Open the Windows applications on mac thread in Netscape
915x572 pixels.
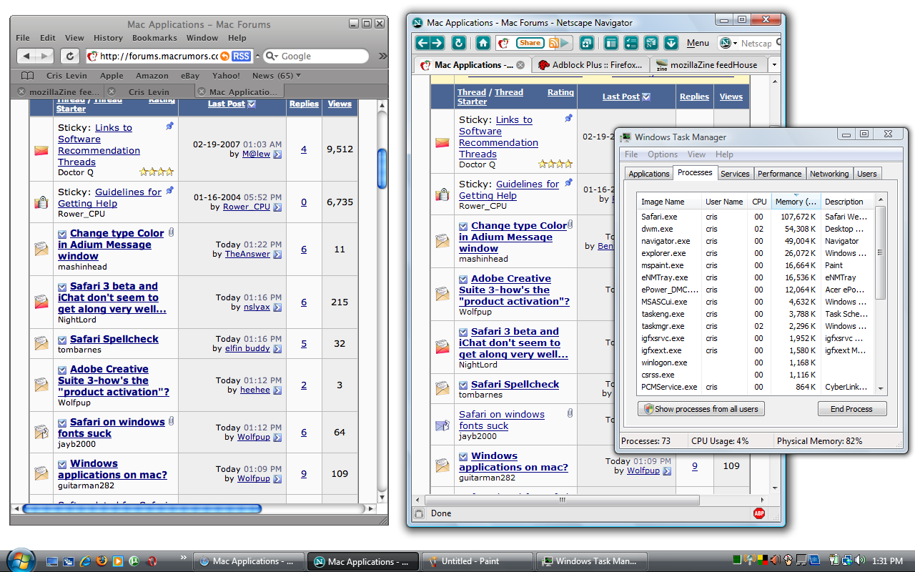click(x=513, y=462)
